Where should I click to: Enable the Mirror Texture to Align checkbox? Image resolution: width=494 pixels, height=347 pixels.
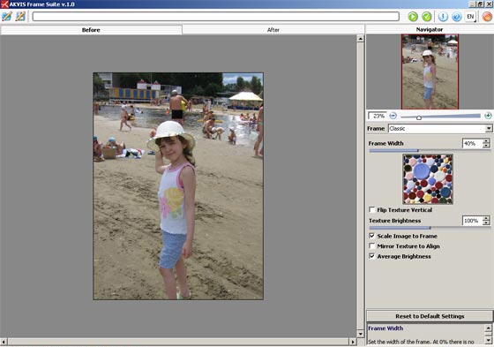coord(372,246)
